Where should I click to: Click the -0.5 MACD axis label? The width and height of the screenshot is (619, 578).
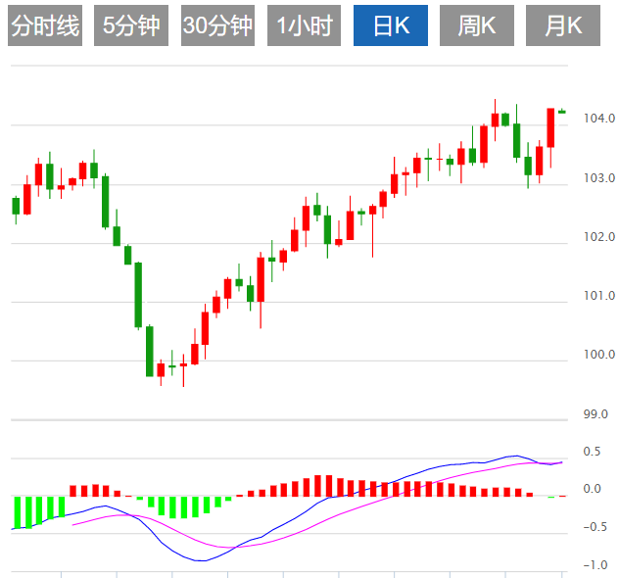pos(595,527)
